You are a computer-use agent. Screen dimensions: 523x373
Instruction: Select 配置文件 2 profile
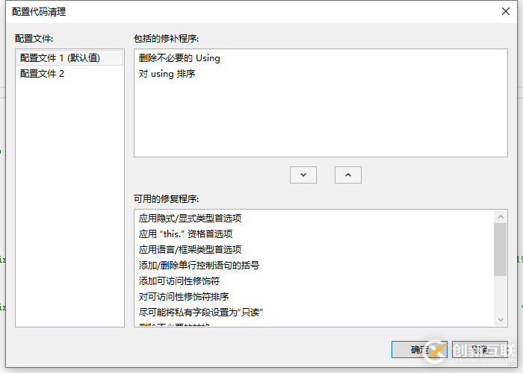point(69,74)
